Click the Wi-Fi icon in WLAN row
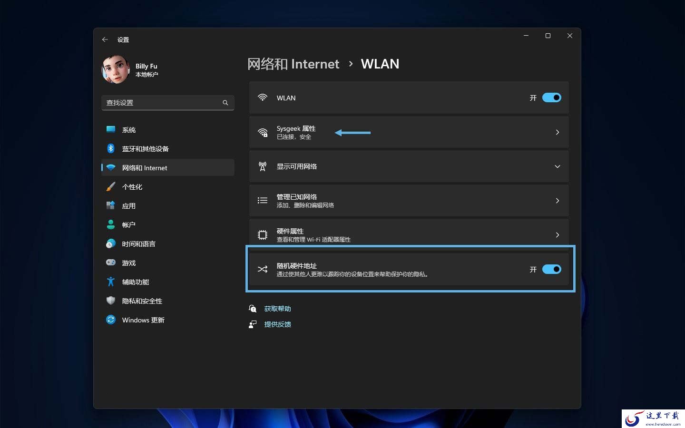 point(263,97)
